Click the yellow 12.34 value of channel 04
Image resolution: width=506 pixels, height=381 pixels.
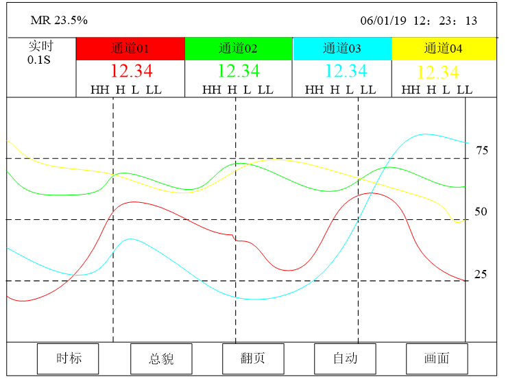click(438, 72)
